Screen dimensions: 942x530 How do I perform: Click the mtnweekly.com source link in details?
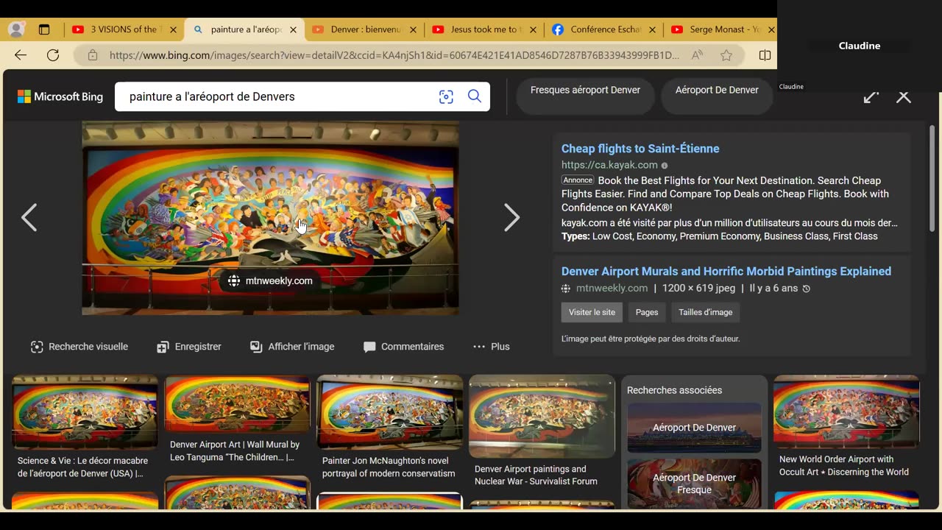pos(612,289)
